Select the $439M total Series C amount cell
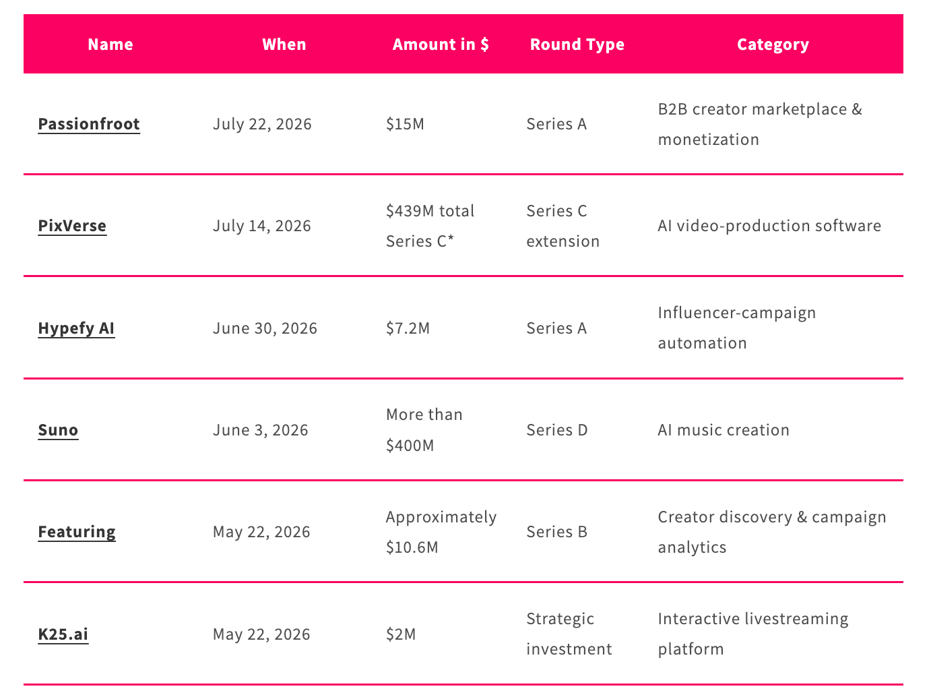The height and width of the screenshot is (697, 931). 430,226
